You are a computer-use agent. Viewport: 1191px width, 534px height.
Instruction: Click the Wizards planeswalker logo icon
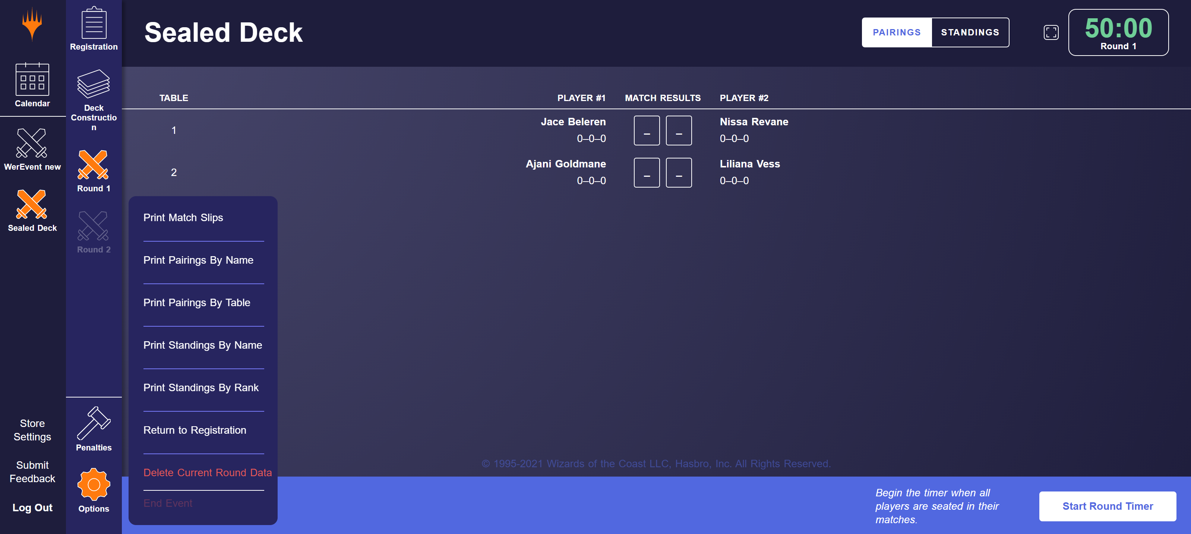tap(32, 25)
